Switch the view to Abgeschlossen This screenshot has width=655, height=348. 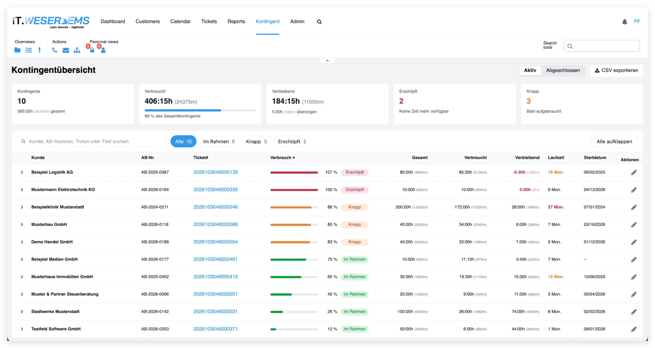[x=563, y=70]
